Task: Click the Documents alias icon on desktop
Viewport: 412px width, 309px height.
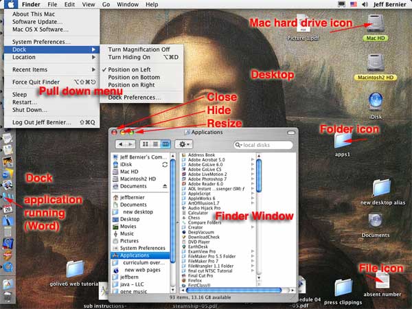Action: click(x=375, y=220)
